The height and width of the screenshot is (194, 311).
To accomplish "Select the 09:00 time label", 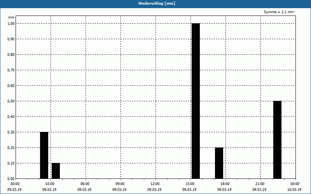I will click(120, 184).
